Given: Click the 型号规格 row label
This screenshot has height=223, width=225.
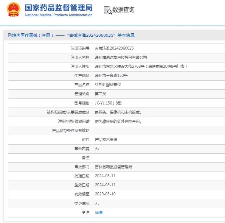Looking at the screenshot, I should pos(82,103).
